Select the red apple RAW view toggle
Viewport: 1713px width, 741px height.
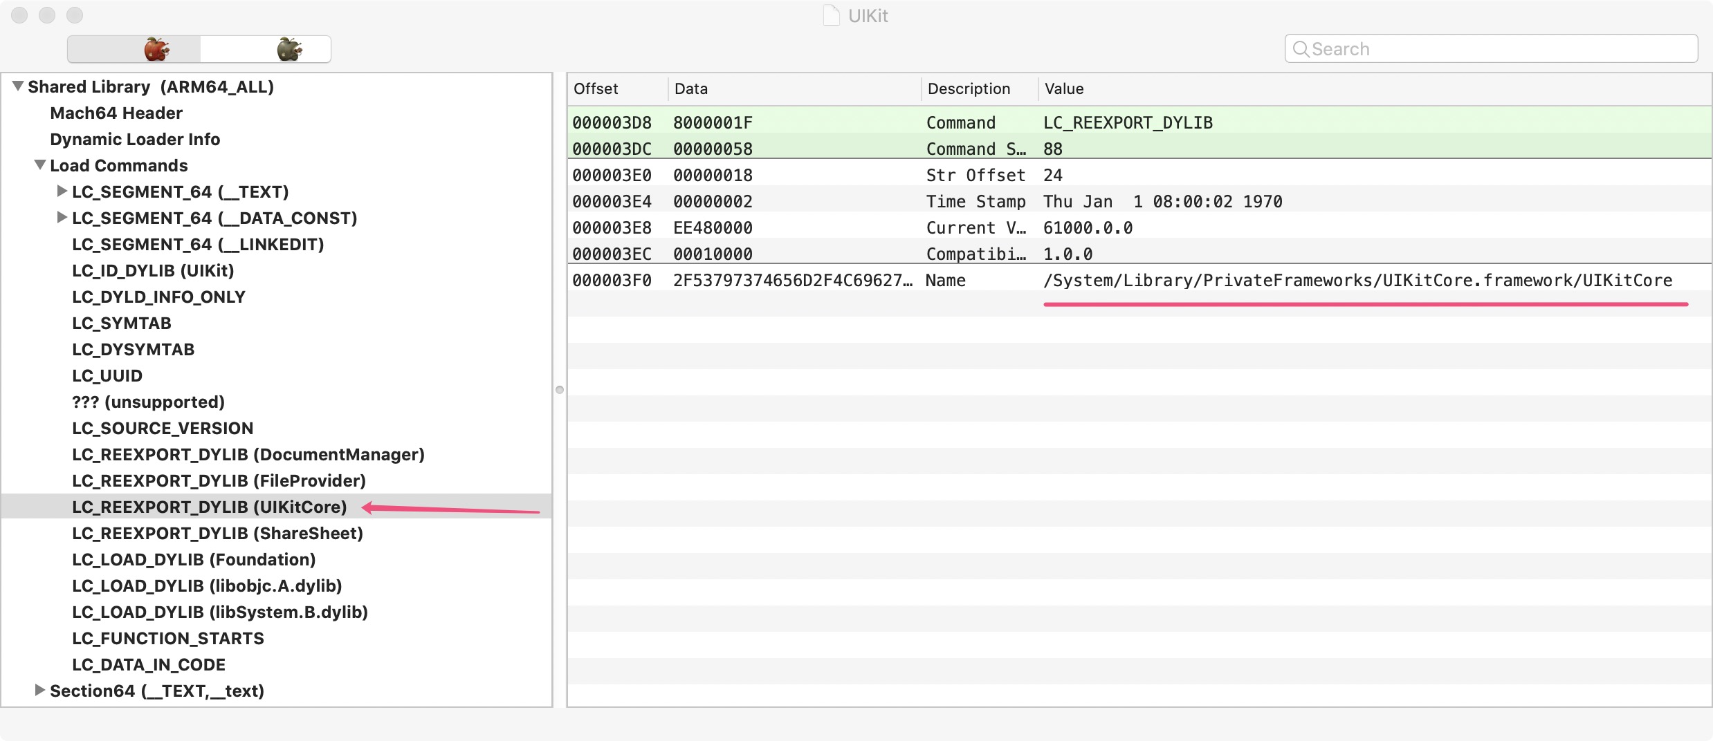tap(134, 49)
